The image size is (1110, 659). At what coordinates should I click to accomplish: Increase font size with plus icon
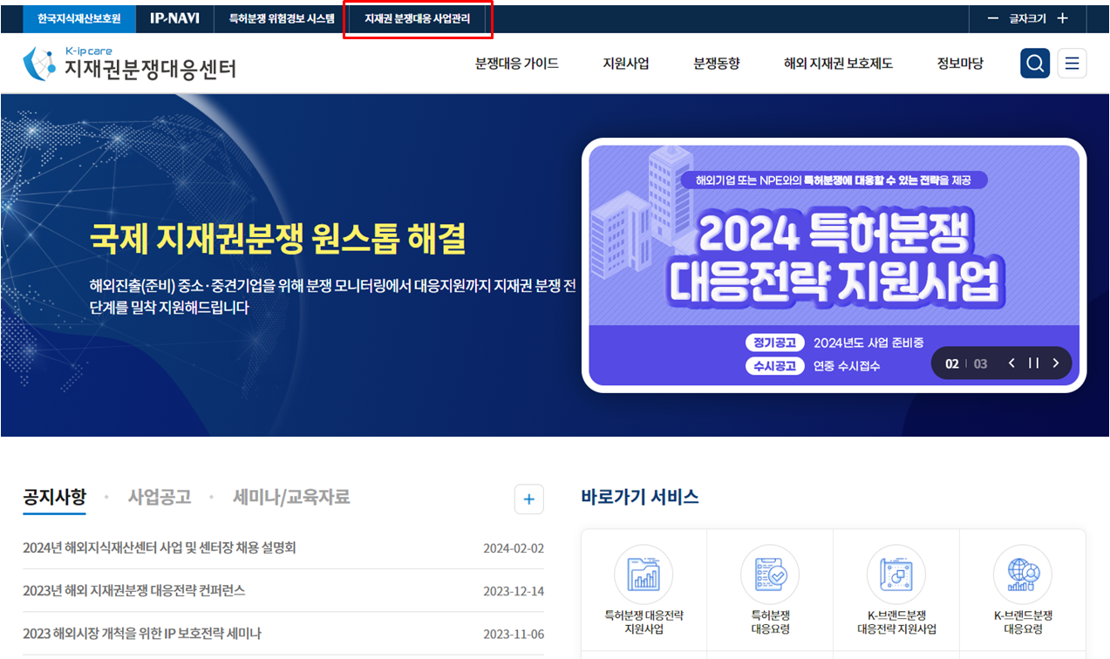(1062, 18)
